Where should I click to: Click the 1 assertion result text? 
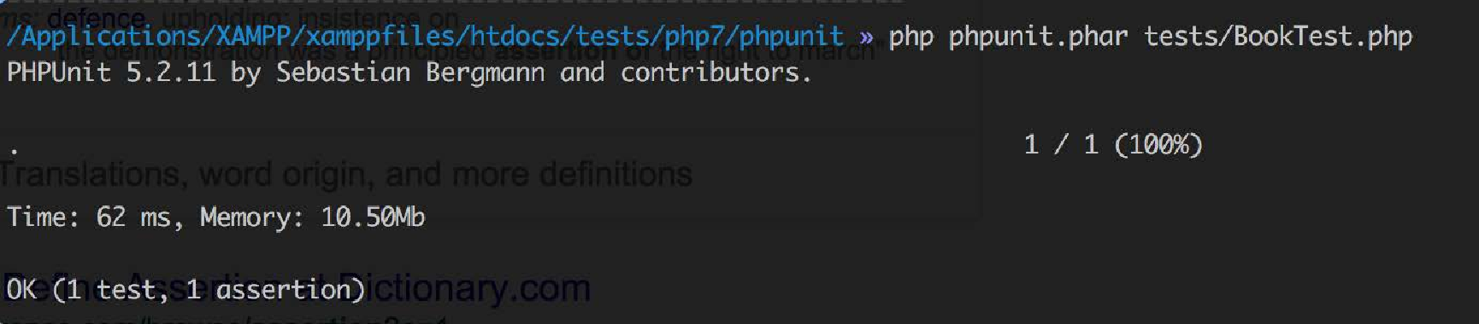coord(270,290)
